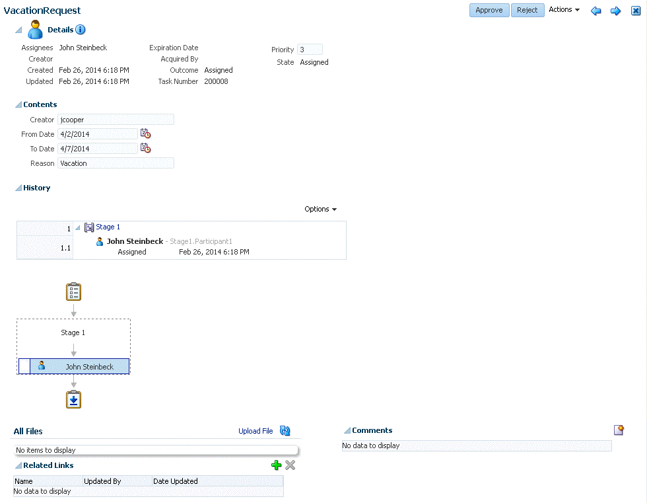647x503 pixels.
Task: Go to next task with right arrow
Action: tap(615, 11)
